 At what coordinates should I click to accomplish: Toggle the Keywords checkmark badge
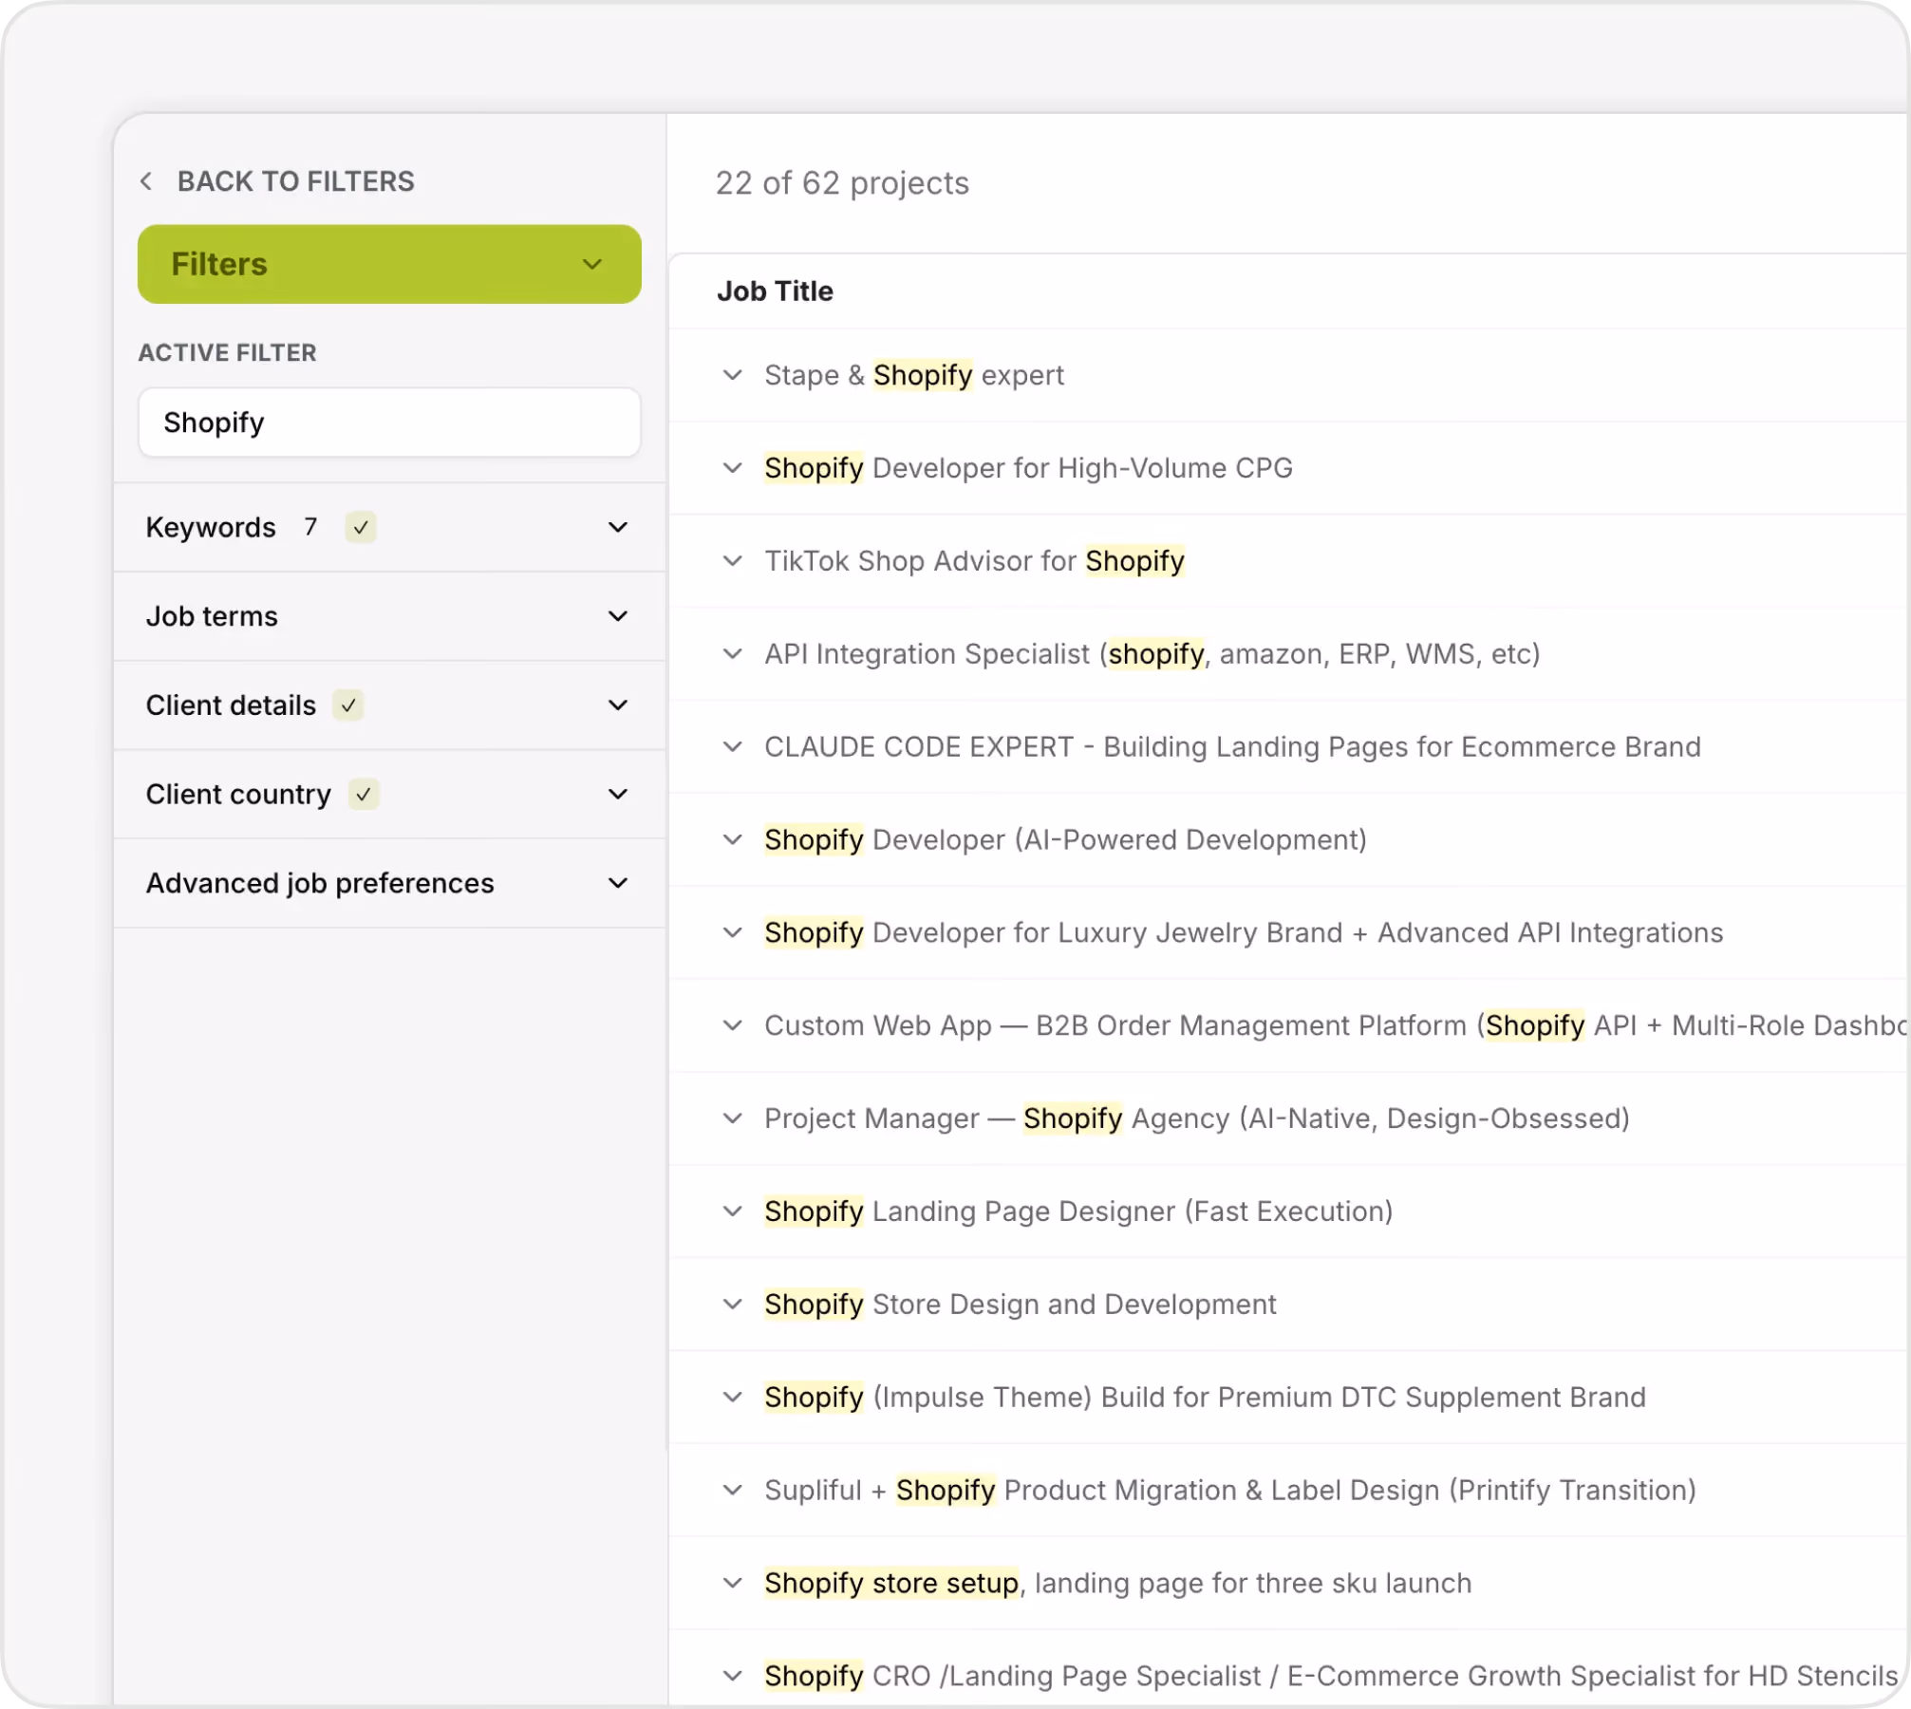coord(361,527)
